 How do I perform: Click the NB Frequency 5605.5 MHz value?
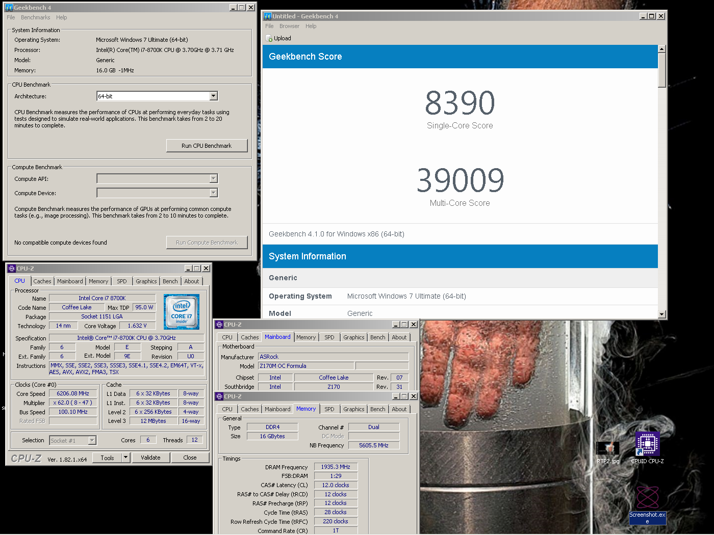(374, 445)
